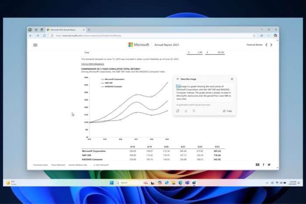The image size is (306, 204).
Task: Click the S&P 500 table row label
Action: tap(87, 155)
